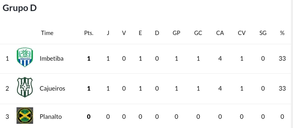Viewport: 293px width, 128px height.
Task: Click the CV column header
Action: (242, 33)
